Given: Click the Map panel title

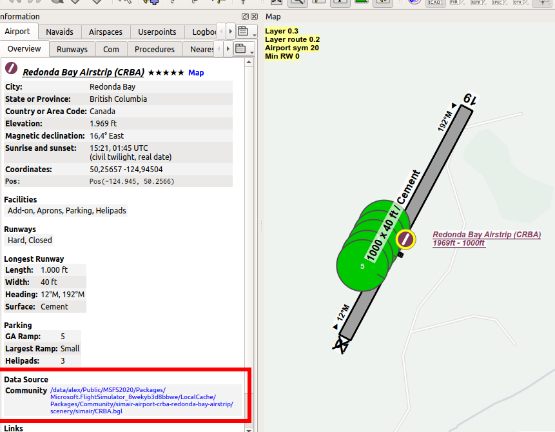Looking at the screenshot, I should [x=273, y=17].
